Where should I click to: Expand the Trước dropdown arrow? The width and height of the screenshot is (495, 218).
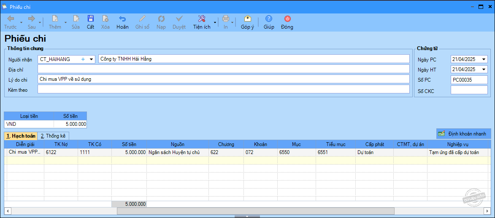[x=21, y=23]
